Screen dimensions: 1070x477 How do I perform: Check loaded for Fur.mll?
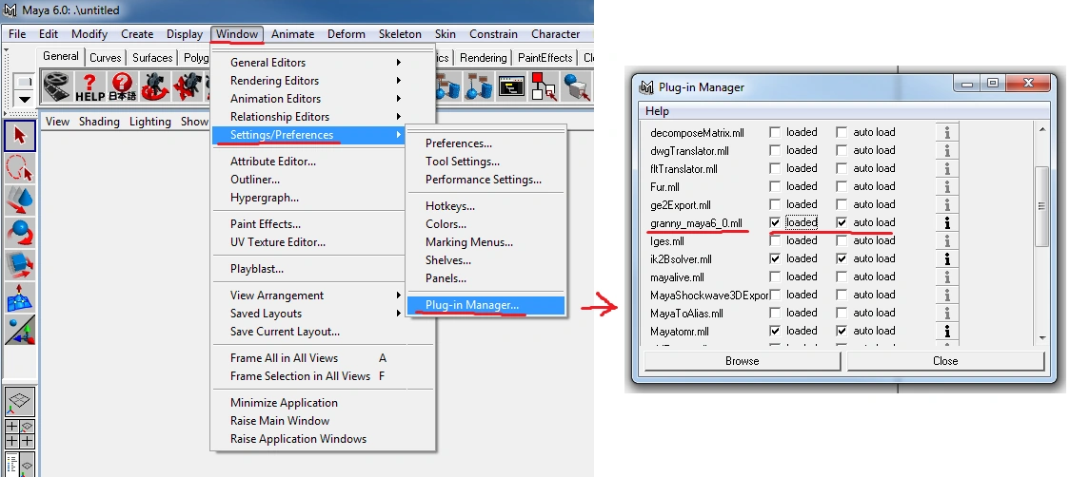point(775,186)
